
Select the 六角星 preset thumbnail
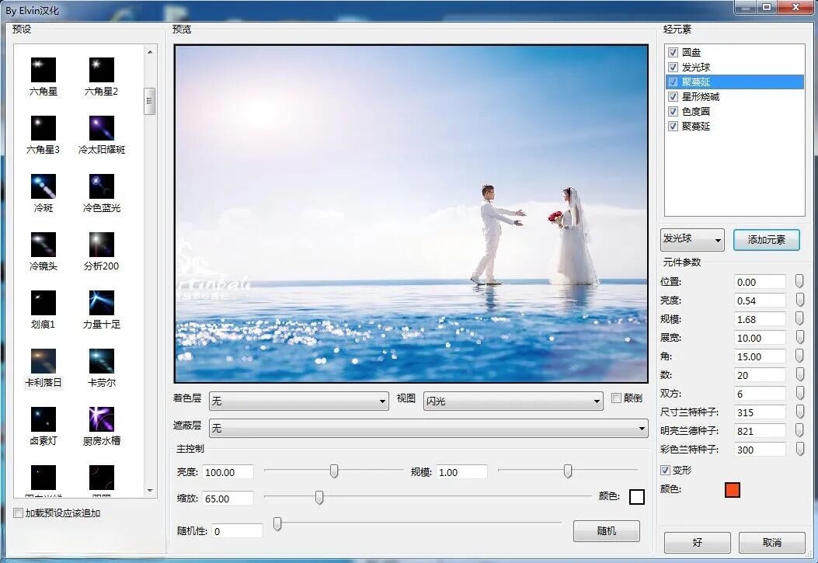[x=44, y=70]
